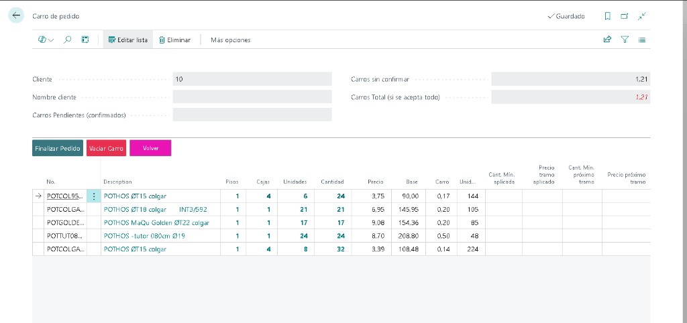The width and height of the screenshot is (687, 323).
Task: Click the Finalizar Pedido button
Action: [x=58, y=148]
